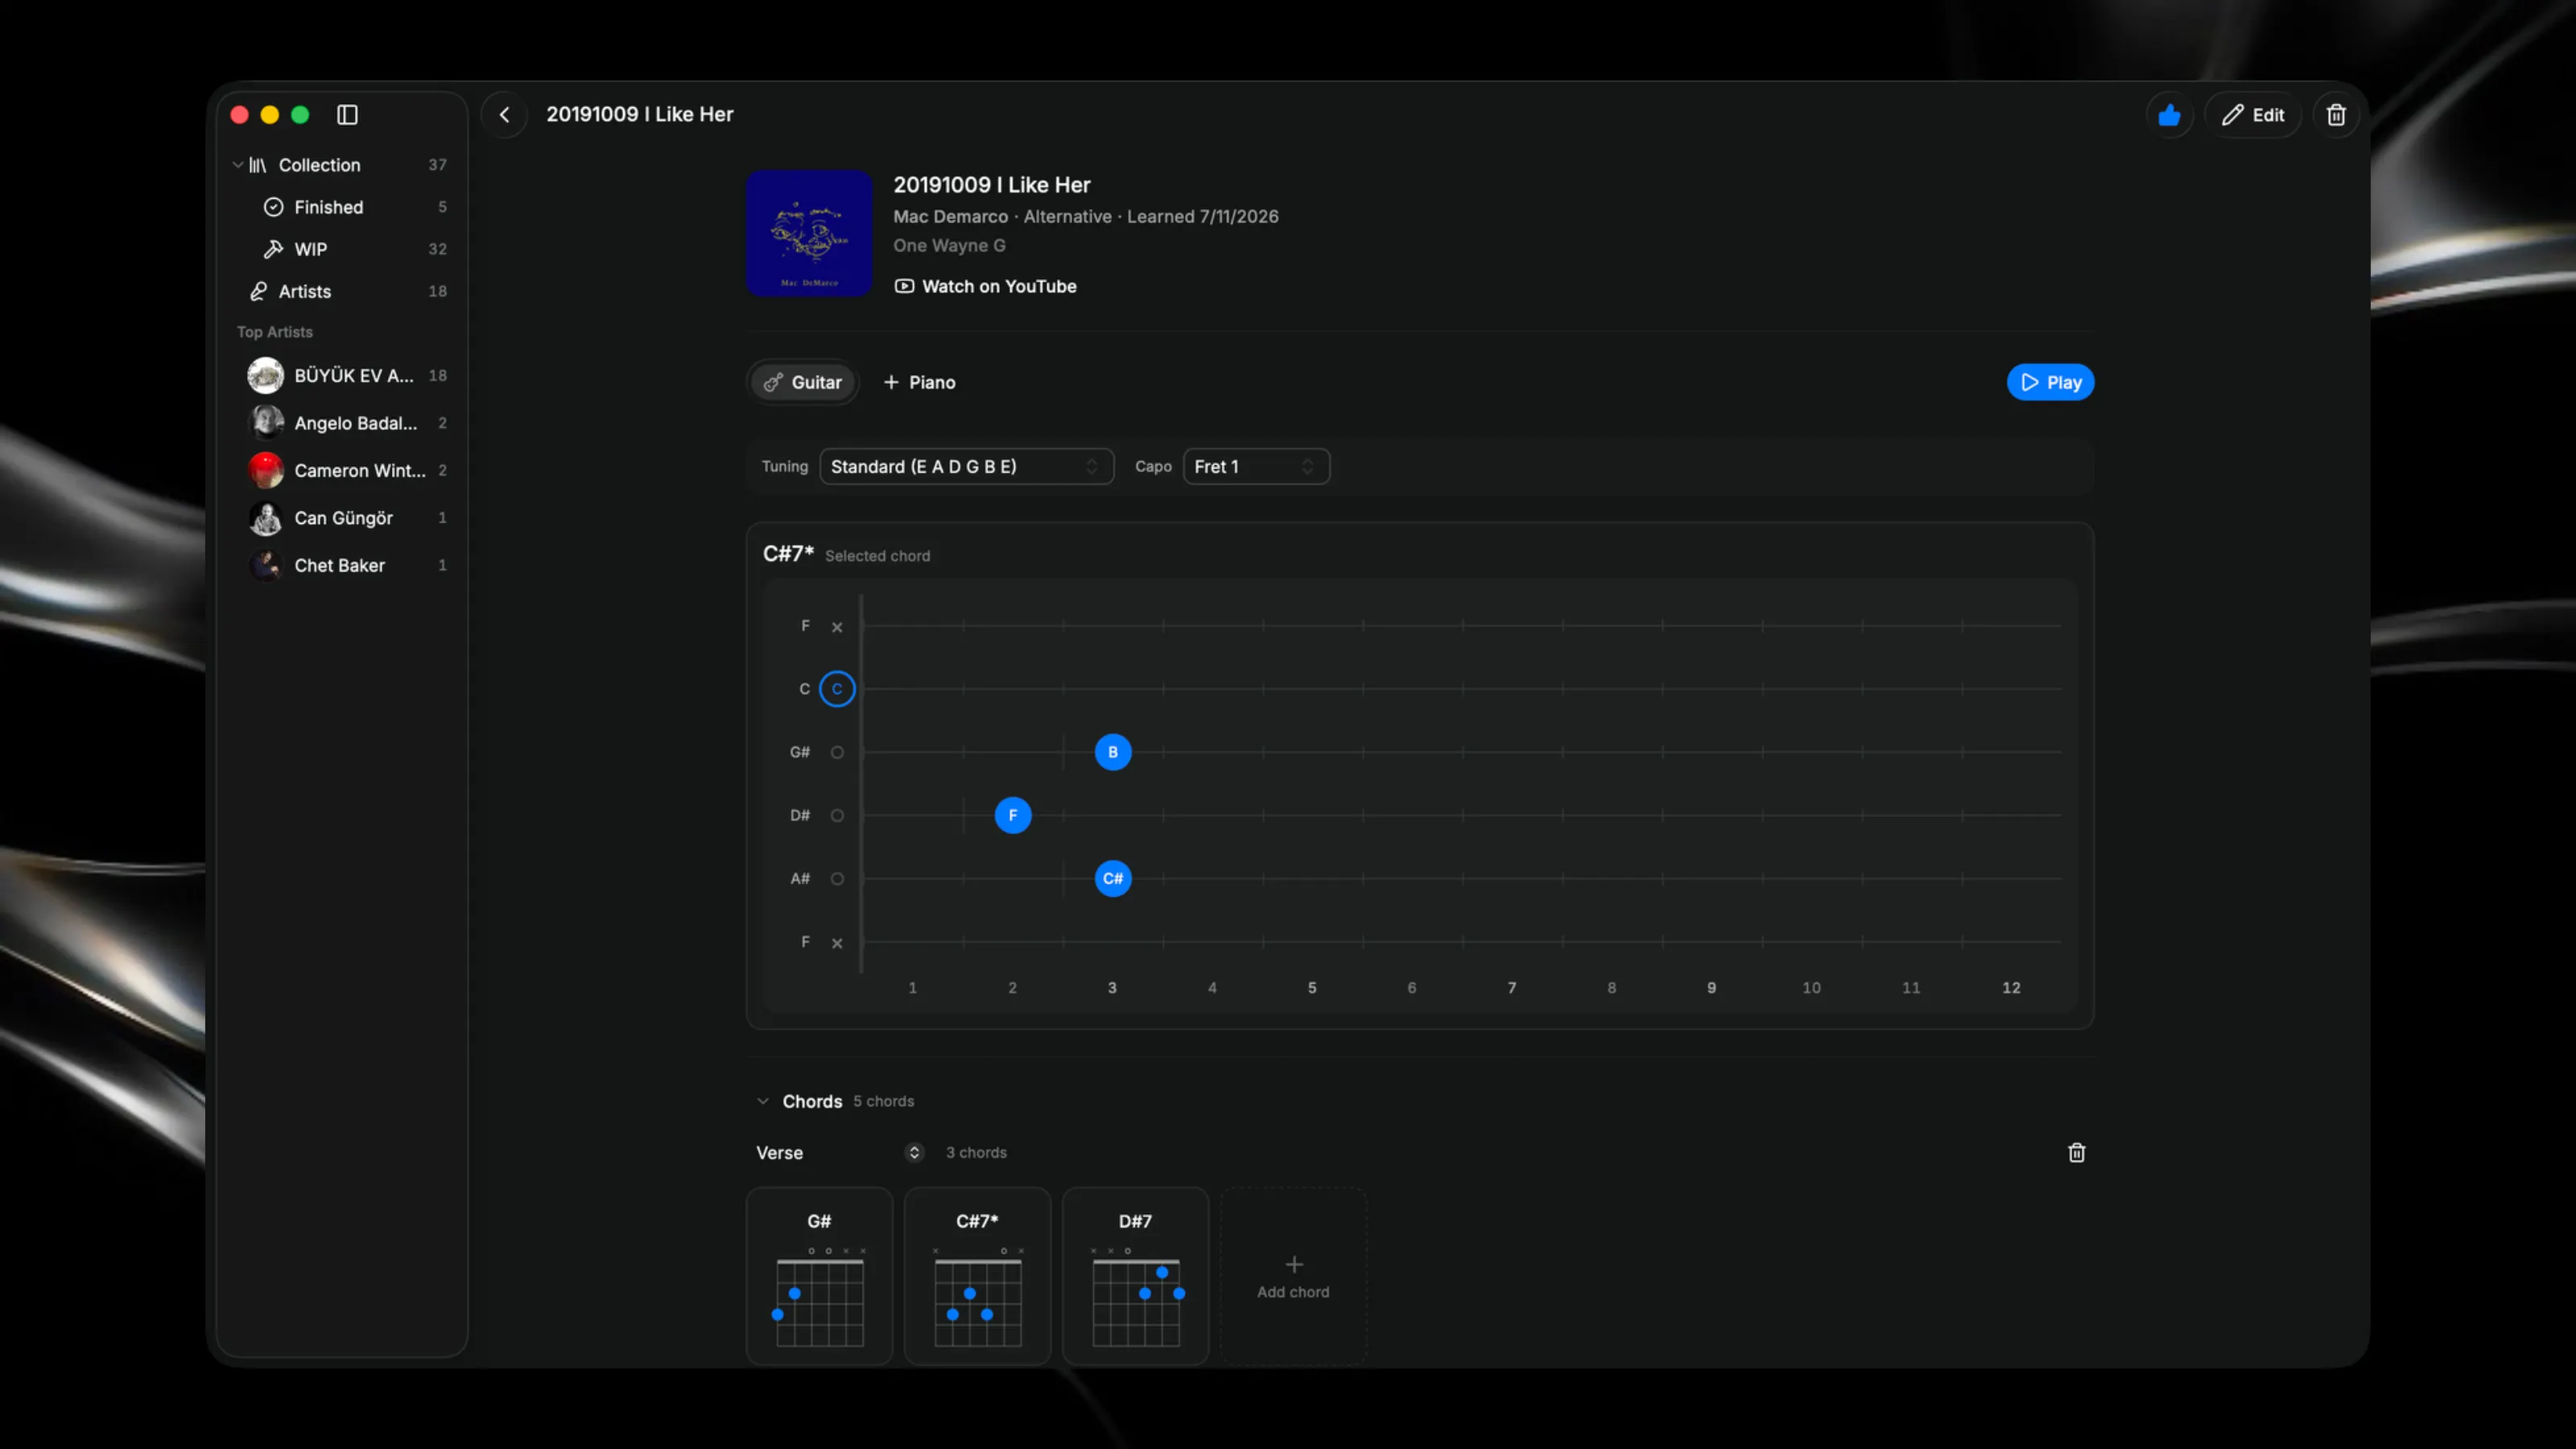Click the album cover artwork
This screenshot has height=1449, width=2576.
809,233
